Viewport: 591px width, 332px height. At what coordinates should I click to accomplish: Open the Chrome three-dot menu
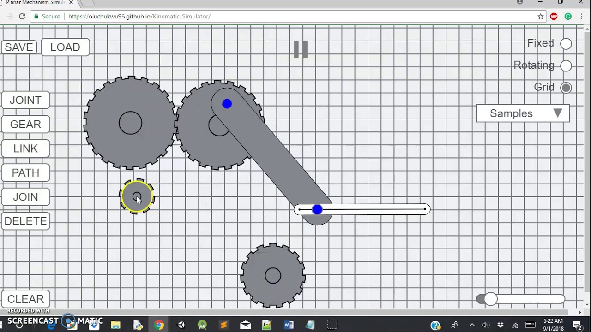[582, 16]
